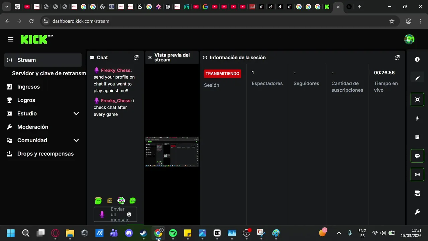Image resolution: width=428 pixels, height=241 pixels.
Task: Pick the green emote wearing headphones
Action: (121, 200)
